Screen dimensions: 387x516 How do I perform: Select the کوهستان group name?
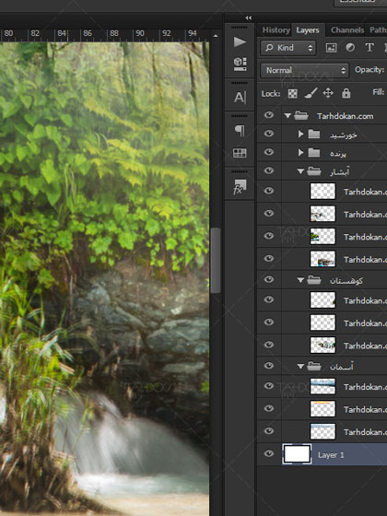click(x=346, y=280)
